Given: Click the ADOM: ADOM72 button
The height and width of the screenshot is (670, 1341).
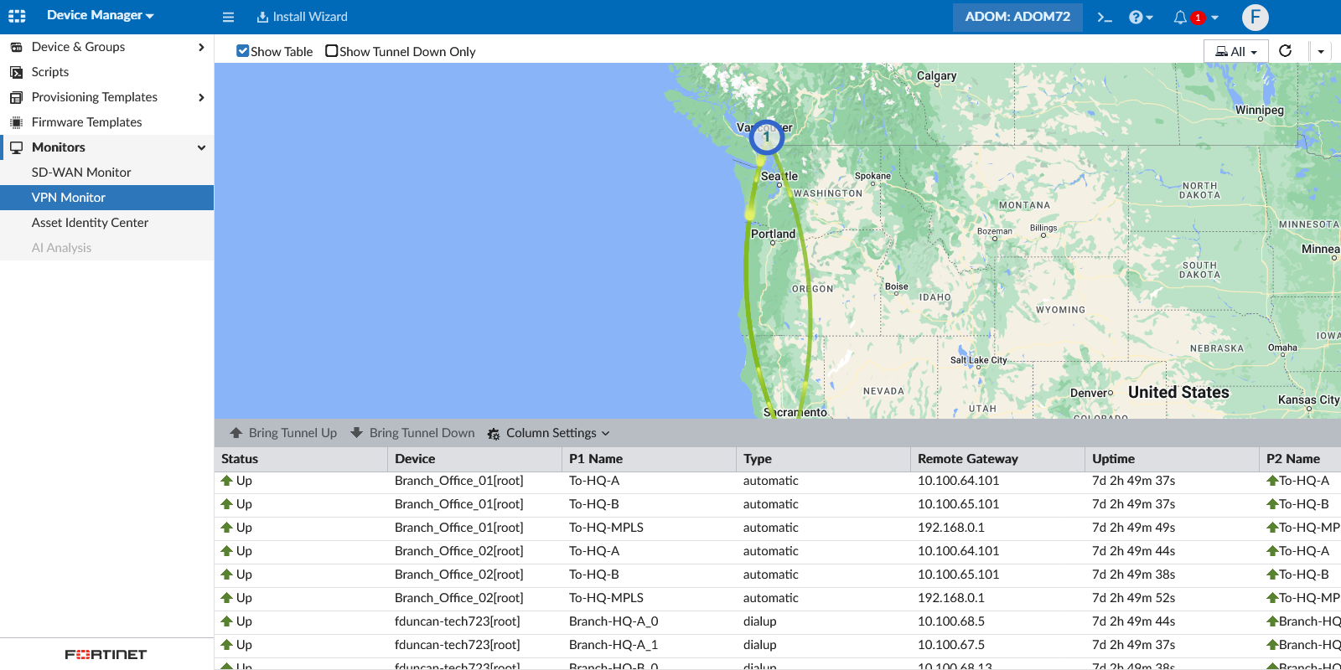Looking at the screenshot, I should [1017, 17].
